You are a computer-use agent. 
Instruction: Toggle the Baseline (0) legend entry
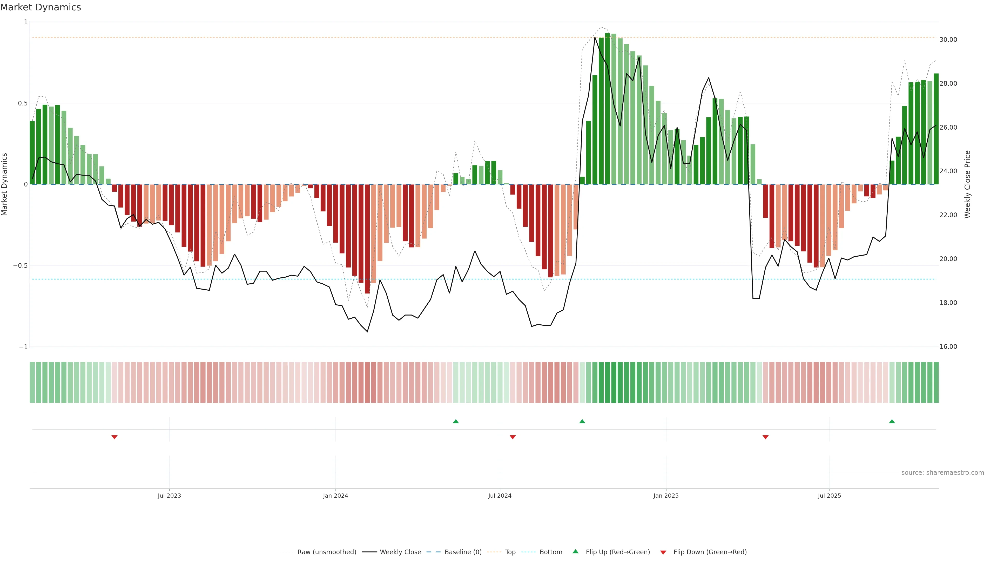click(x=463, y=552)
